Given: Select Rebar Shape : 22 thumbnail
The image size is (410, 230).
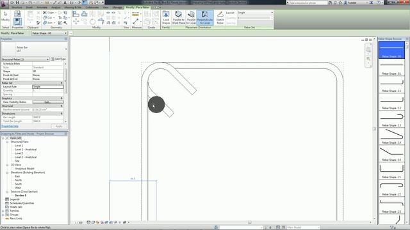Looking at the screenshot, I should pos(391,188).
